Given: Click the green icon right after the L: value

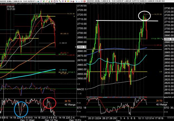Looking at the screenshot, I should tap(38, 1).
